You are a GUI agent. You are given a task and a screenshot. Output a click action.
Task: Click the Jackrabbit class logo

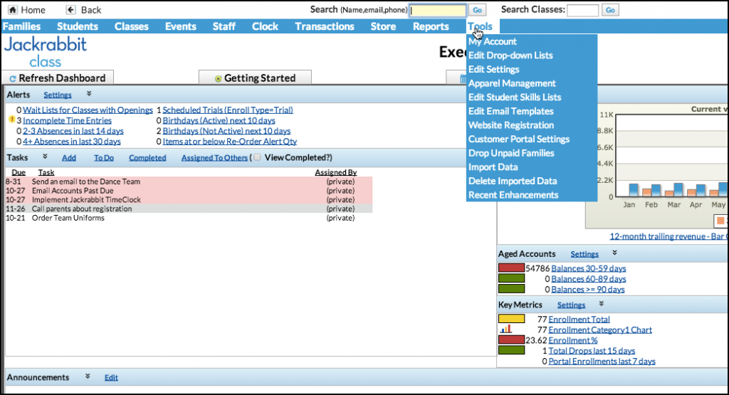(46, 51)
